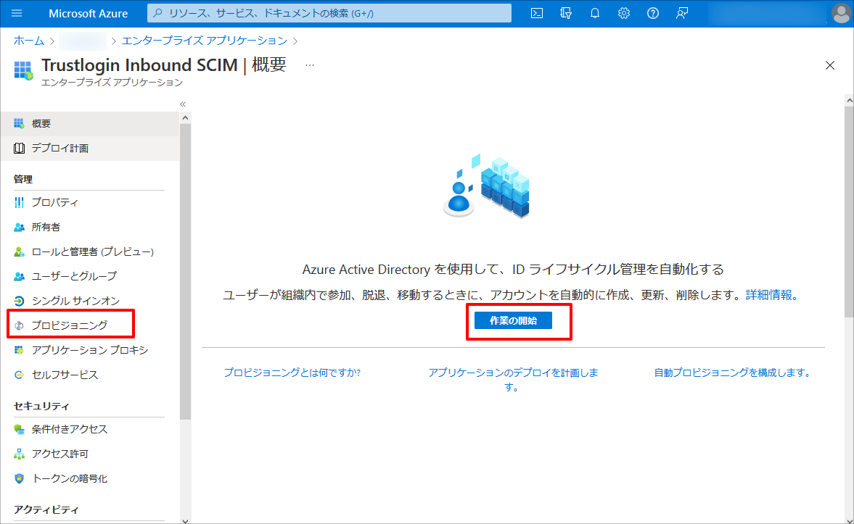Open the notifications bell

pyautogui.click(x=595, y=13)
